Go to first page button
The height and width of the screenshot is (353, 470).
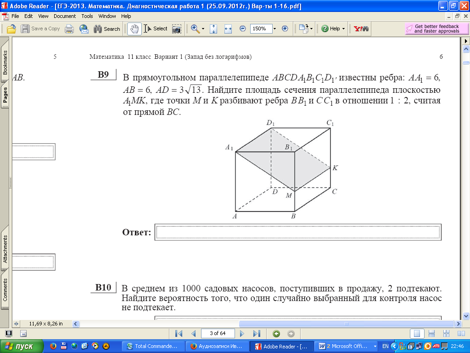pyautogui.click(x=179, y=334)
